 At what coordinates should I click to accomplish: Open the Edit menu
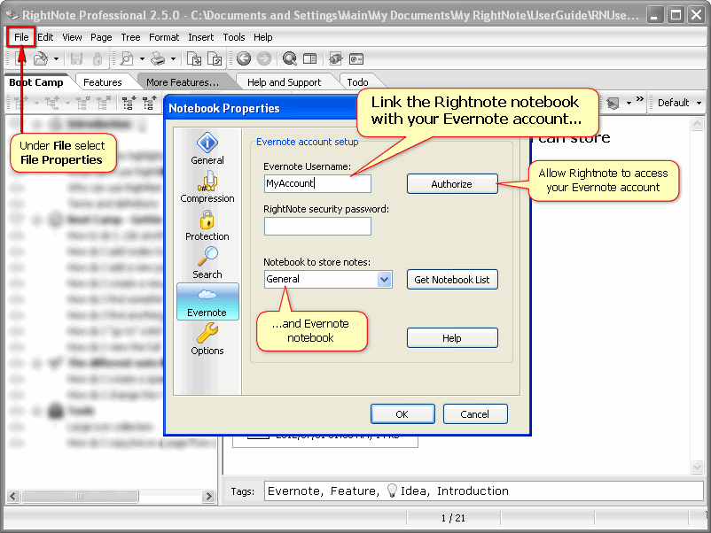click(45, 37)
